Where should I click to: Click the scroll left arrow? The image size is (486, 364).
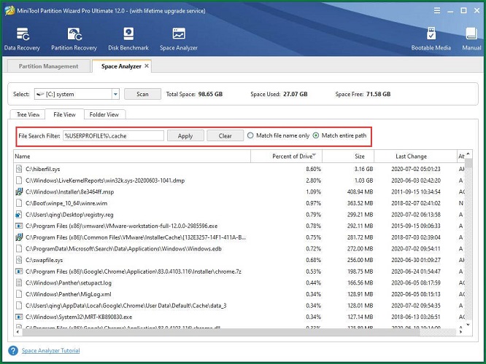point(18,332)
